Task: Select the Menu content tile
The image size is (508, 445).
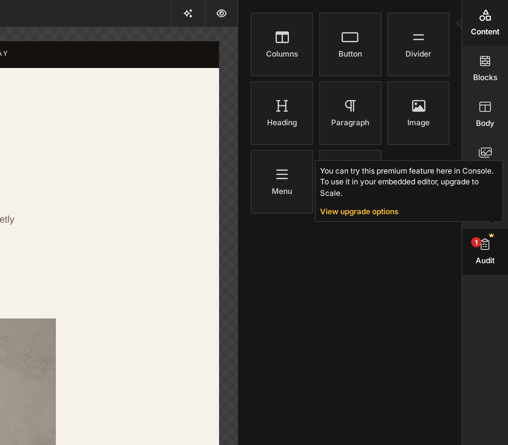Action: [x=282, y=182]
